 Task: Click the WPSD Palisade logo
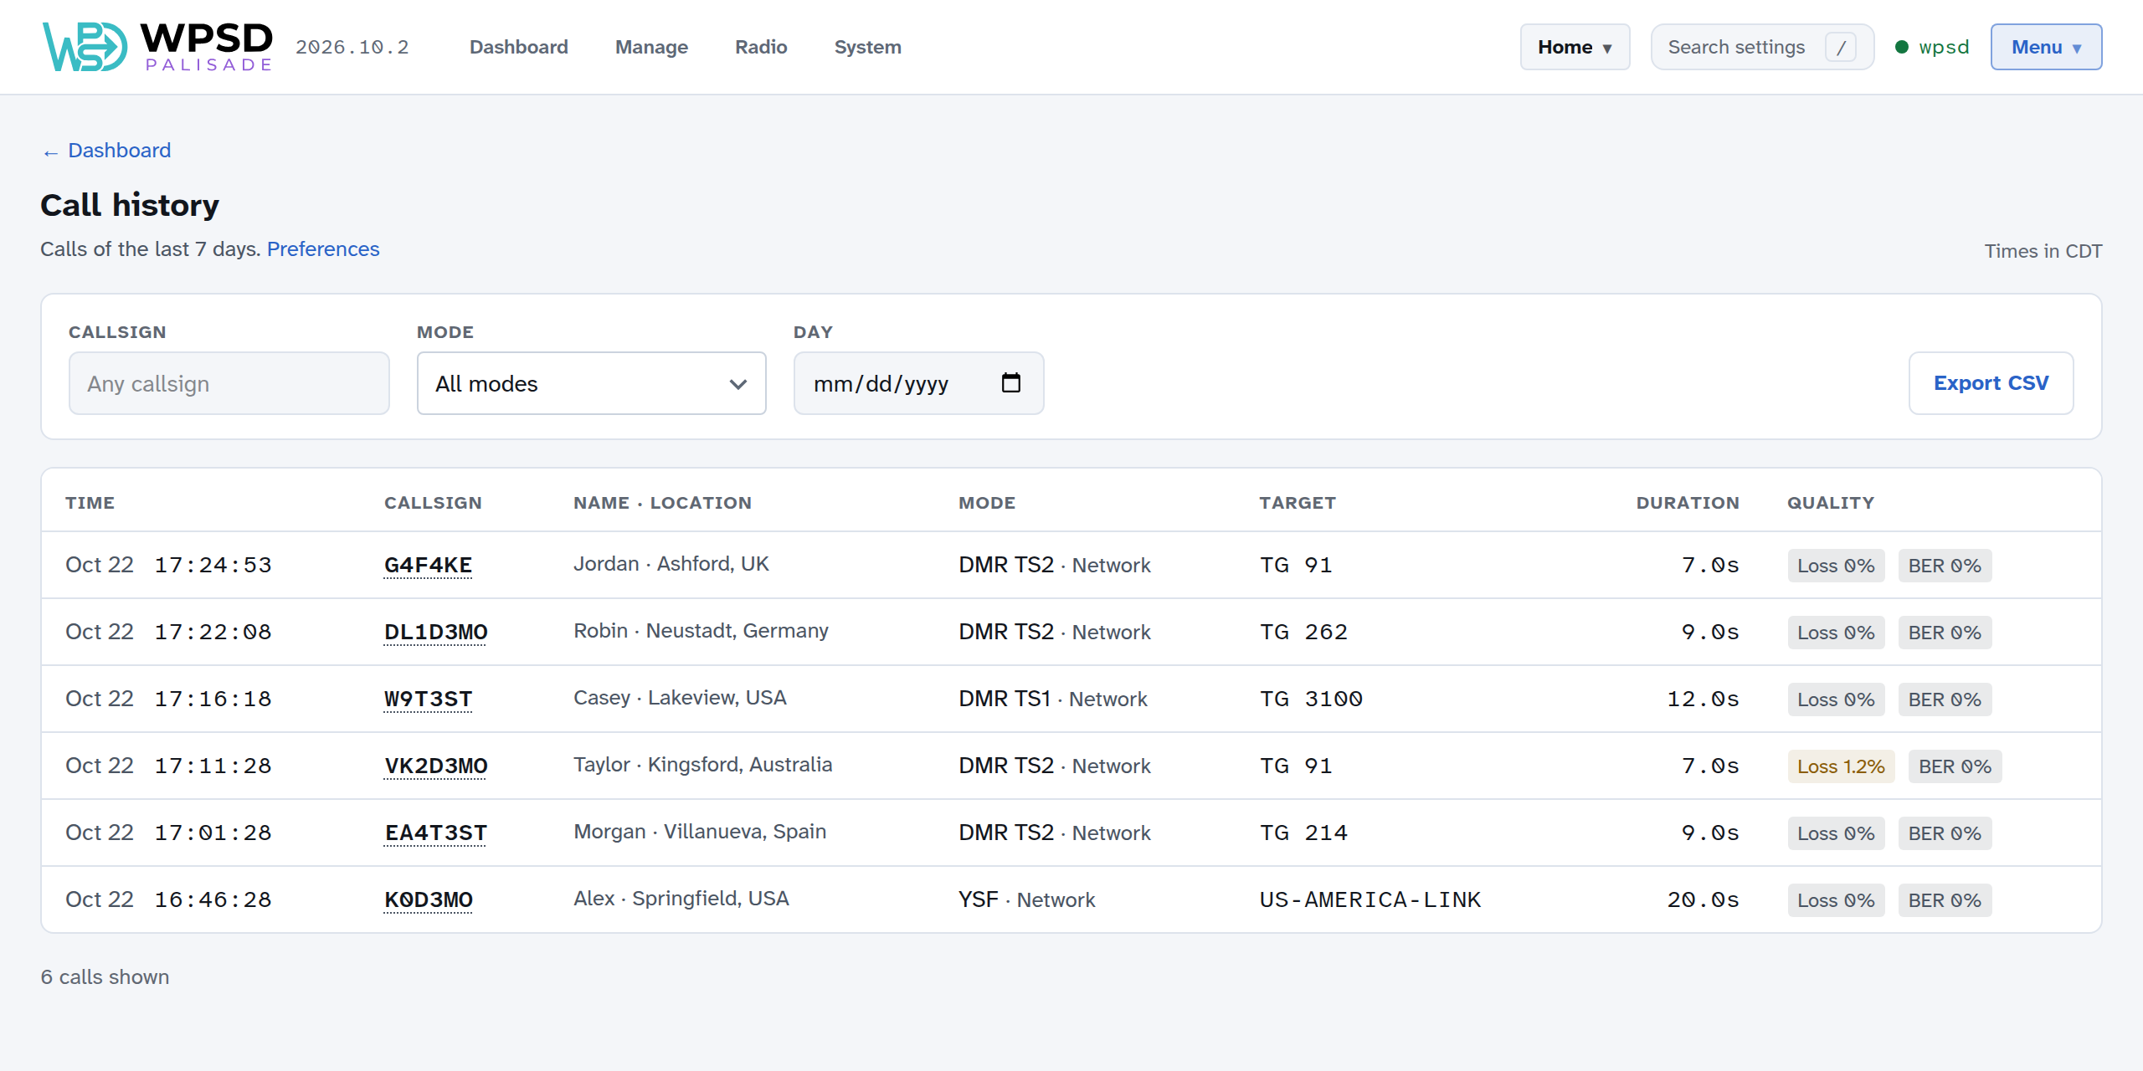coord(157,47)
